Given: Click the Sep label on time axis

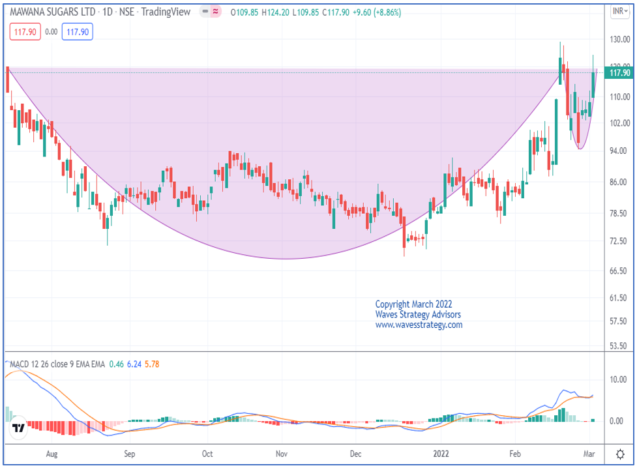Looking at the screenshot, I should coord(130,454).
